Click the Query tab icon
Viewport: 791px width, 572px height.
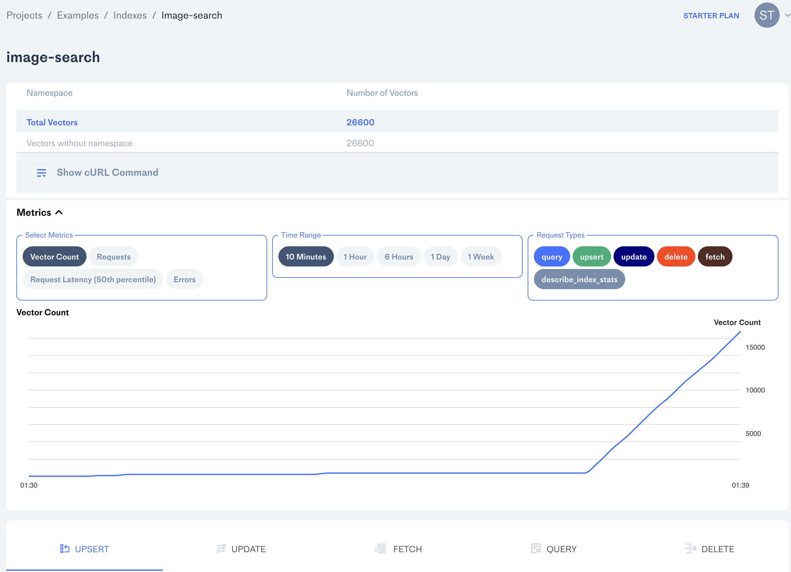[x=536, y=549]
